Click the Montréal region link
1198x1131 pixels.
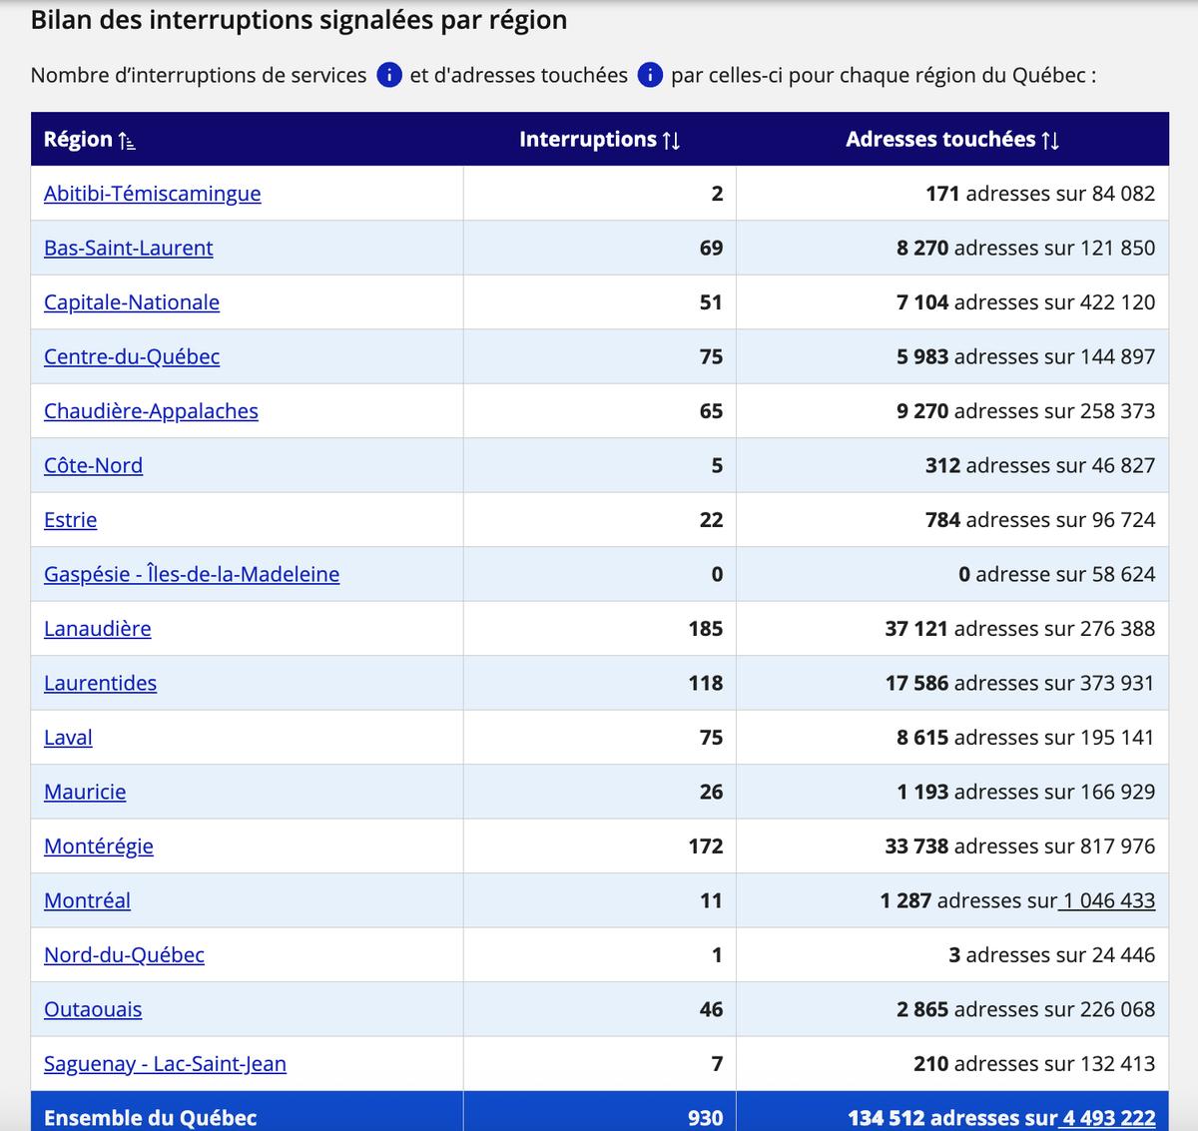tap(87, 901)
